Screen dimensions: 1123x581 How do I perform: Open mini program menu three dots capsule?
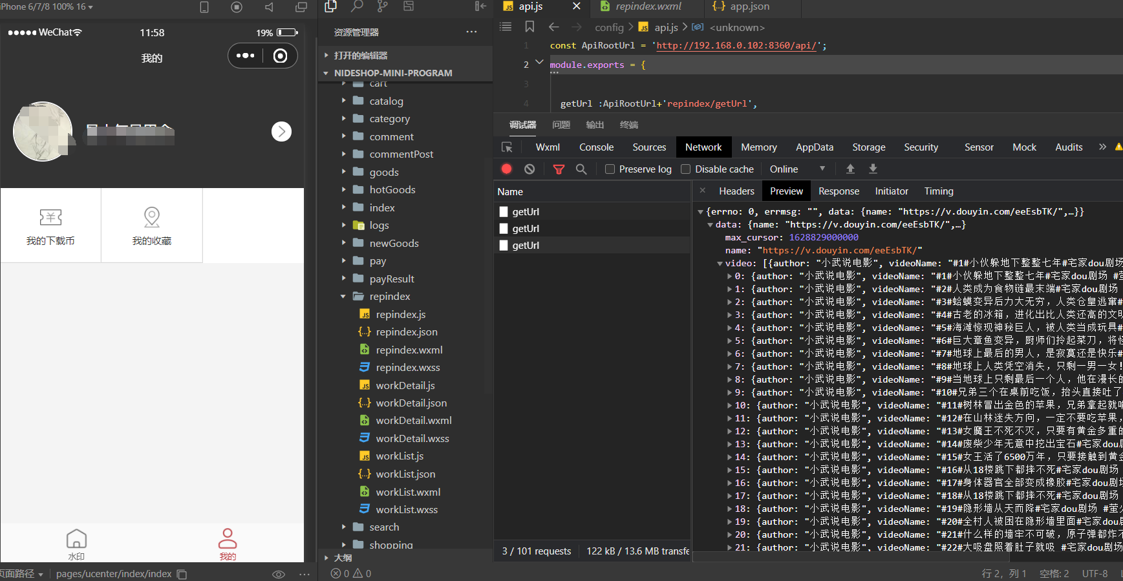pyautogui.click(x=246, y=56)
